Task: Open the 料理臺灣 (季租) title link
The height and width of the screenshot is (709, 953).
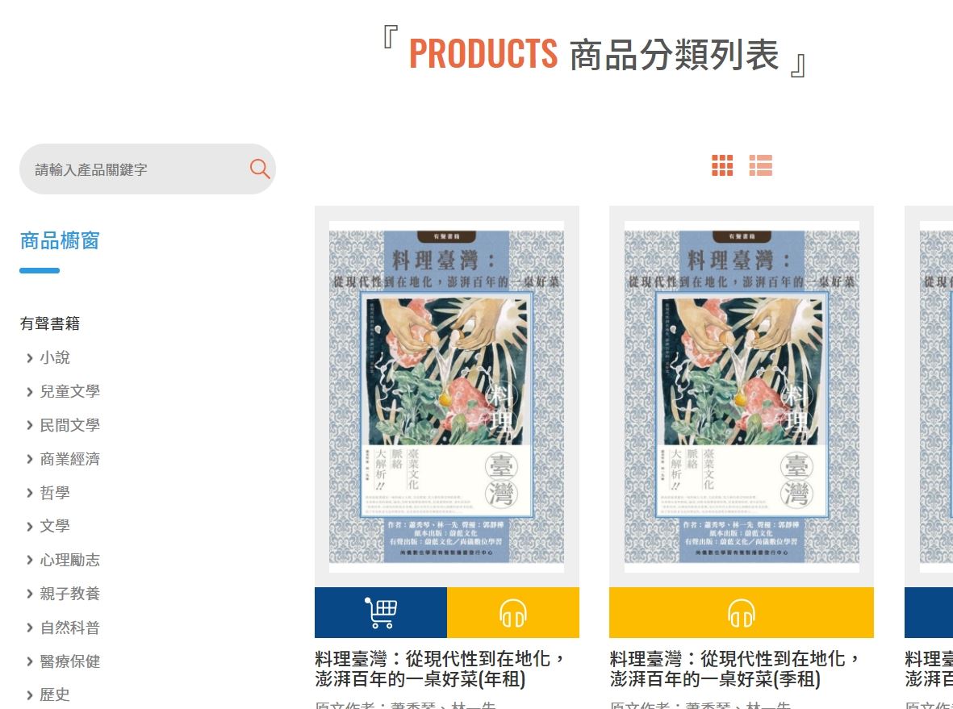Action: pos(735,669)
